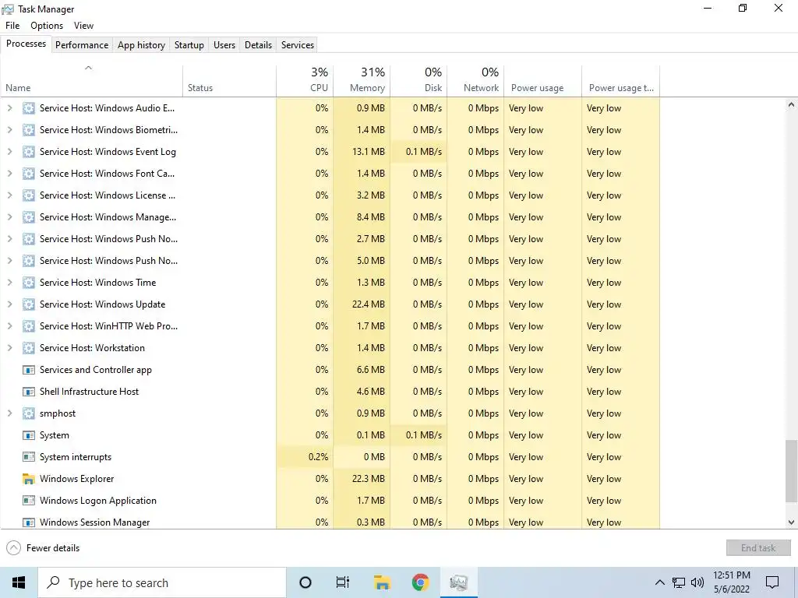
Task: Click the Service Host: Windows Update gear icon
Action: (x=29, y=304)
